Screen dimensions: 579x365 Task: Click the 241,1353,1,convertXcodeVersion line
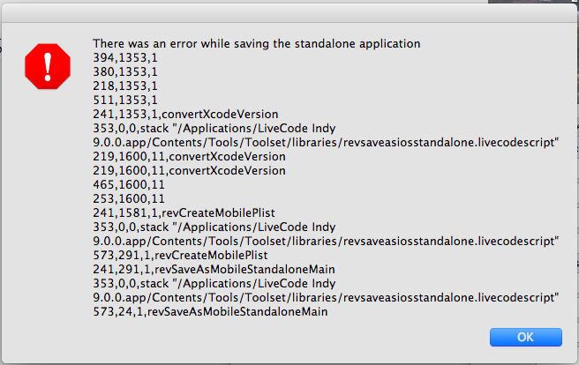pos(185,114)
